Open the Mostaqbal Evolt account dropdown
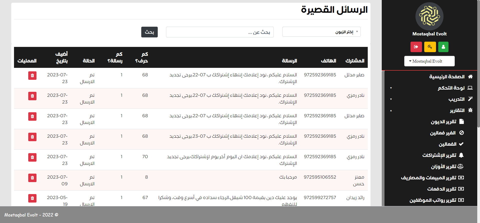This screenshot has width=480, height=223. coord(429,61)
